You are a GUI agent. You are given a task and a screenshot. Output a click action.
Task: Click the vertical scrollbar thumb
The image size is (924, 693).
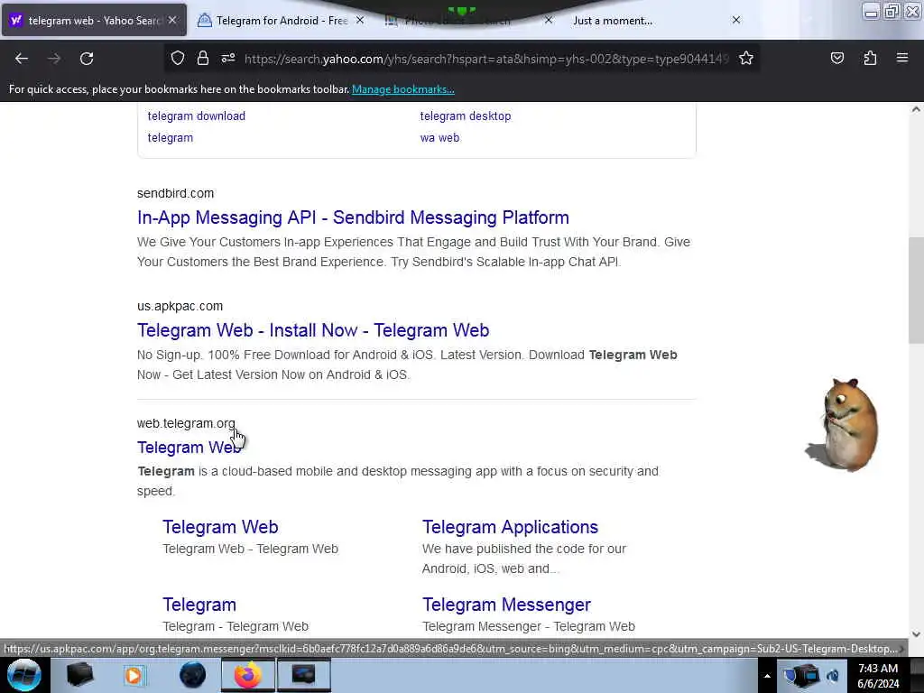tap(916, 290)
